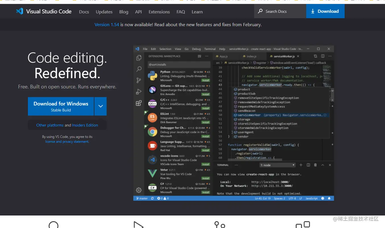This screenshot has height=228, width=385.
Task: Install the Python extension
Action: click(206, 80)
